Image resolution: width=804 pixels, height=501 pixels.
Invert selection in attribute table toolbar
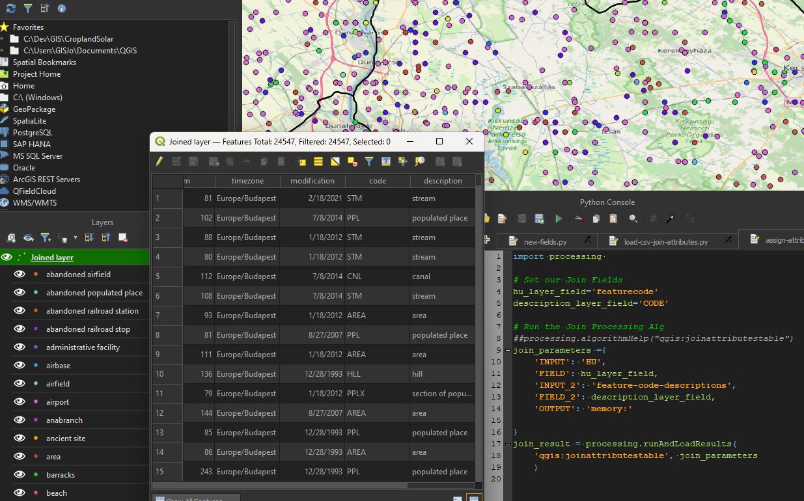click(335, 161)
